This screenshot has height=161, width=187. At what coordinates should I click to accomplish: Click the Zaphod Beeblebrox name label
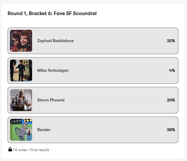[x=55, y=41]
